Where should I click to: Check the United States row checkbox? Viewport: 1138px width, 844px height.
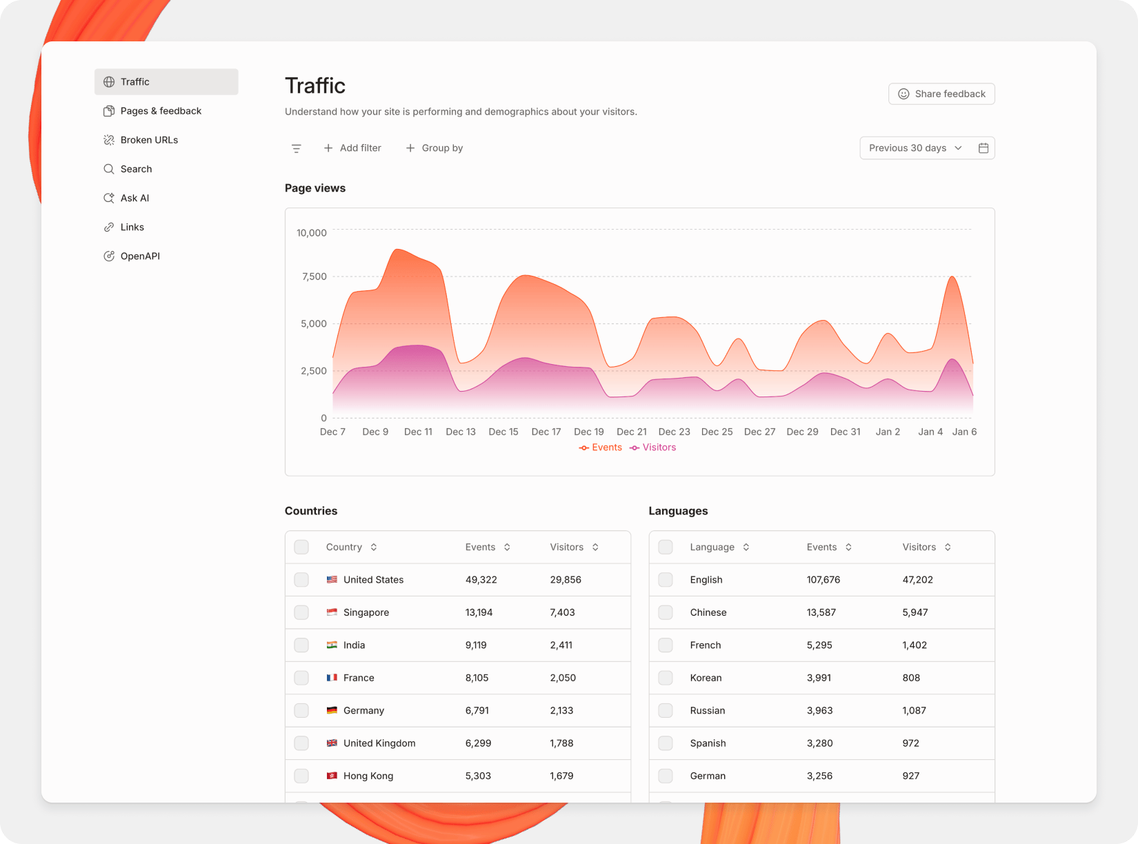tap(301, 580)
